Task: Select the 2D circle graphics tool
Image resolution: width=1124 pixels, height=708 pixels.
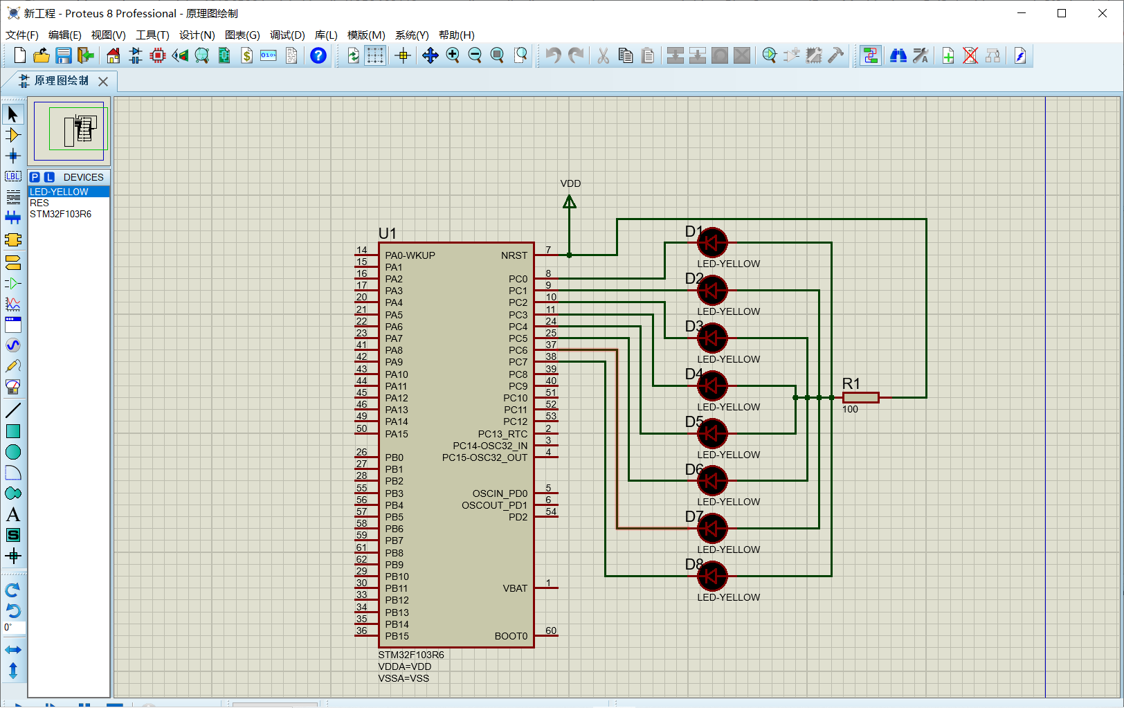Action: [x=13, y=452]
